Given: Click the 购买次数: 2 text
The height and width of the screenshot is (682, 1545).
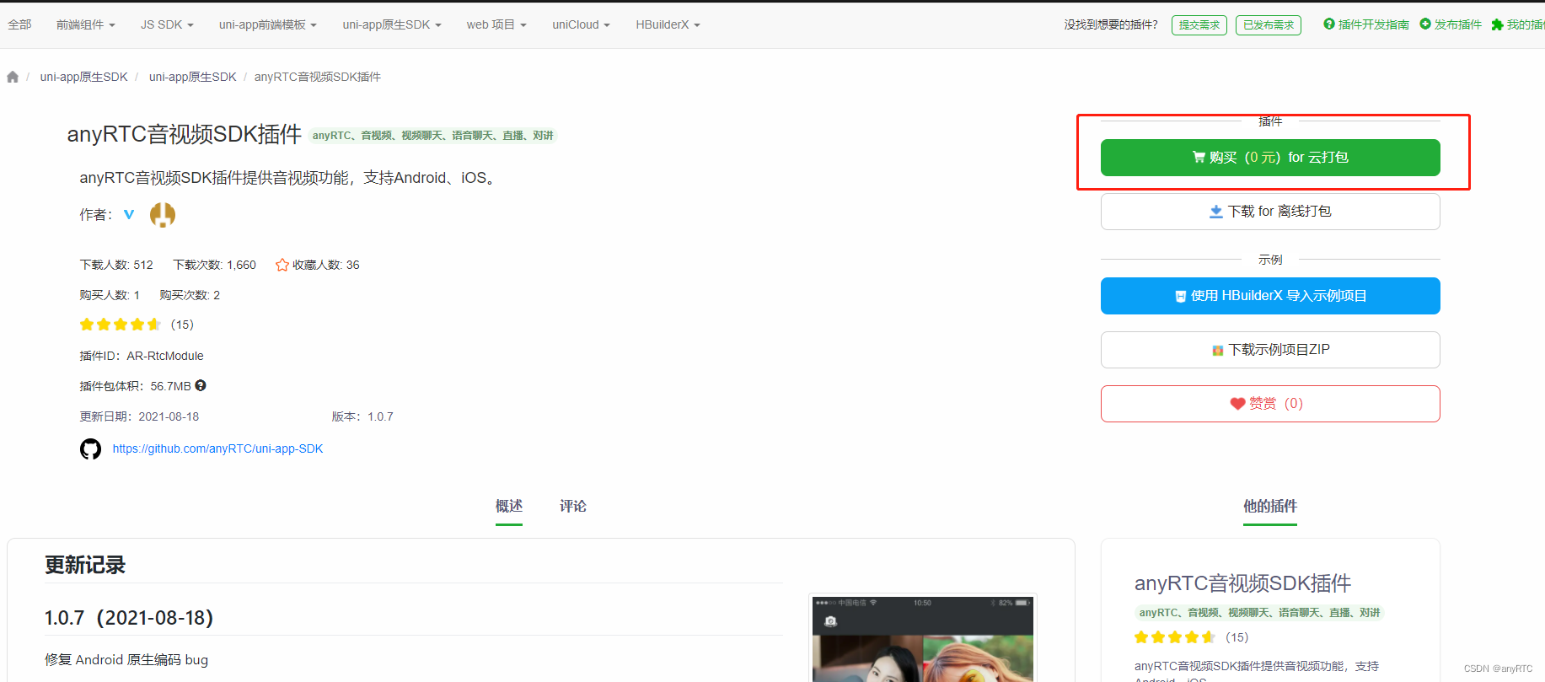Looking at the screenshot, I should coord(190,295).
